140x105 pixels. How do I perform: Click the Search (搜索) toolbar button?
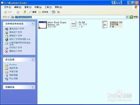[x=32, y=12]
